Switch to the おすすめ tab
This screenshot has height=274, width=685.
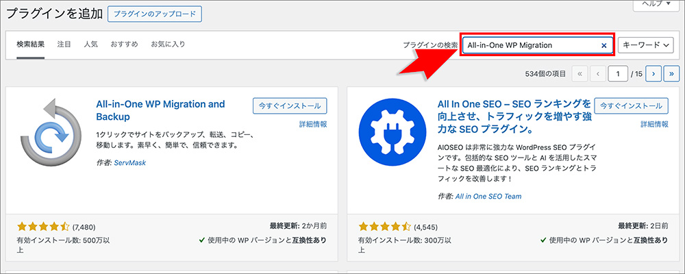[x=125, y=44]
